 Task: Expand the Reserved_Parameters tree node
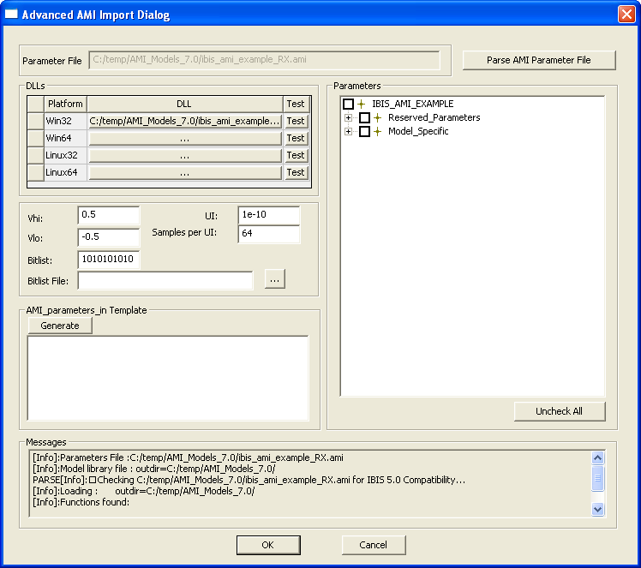(348, 117)
